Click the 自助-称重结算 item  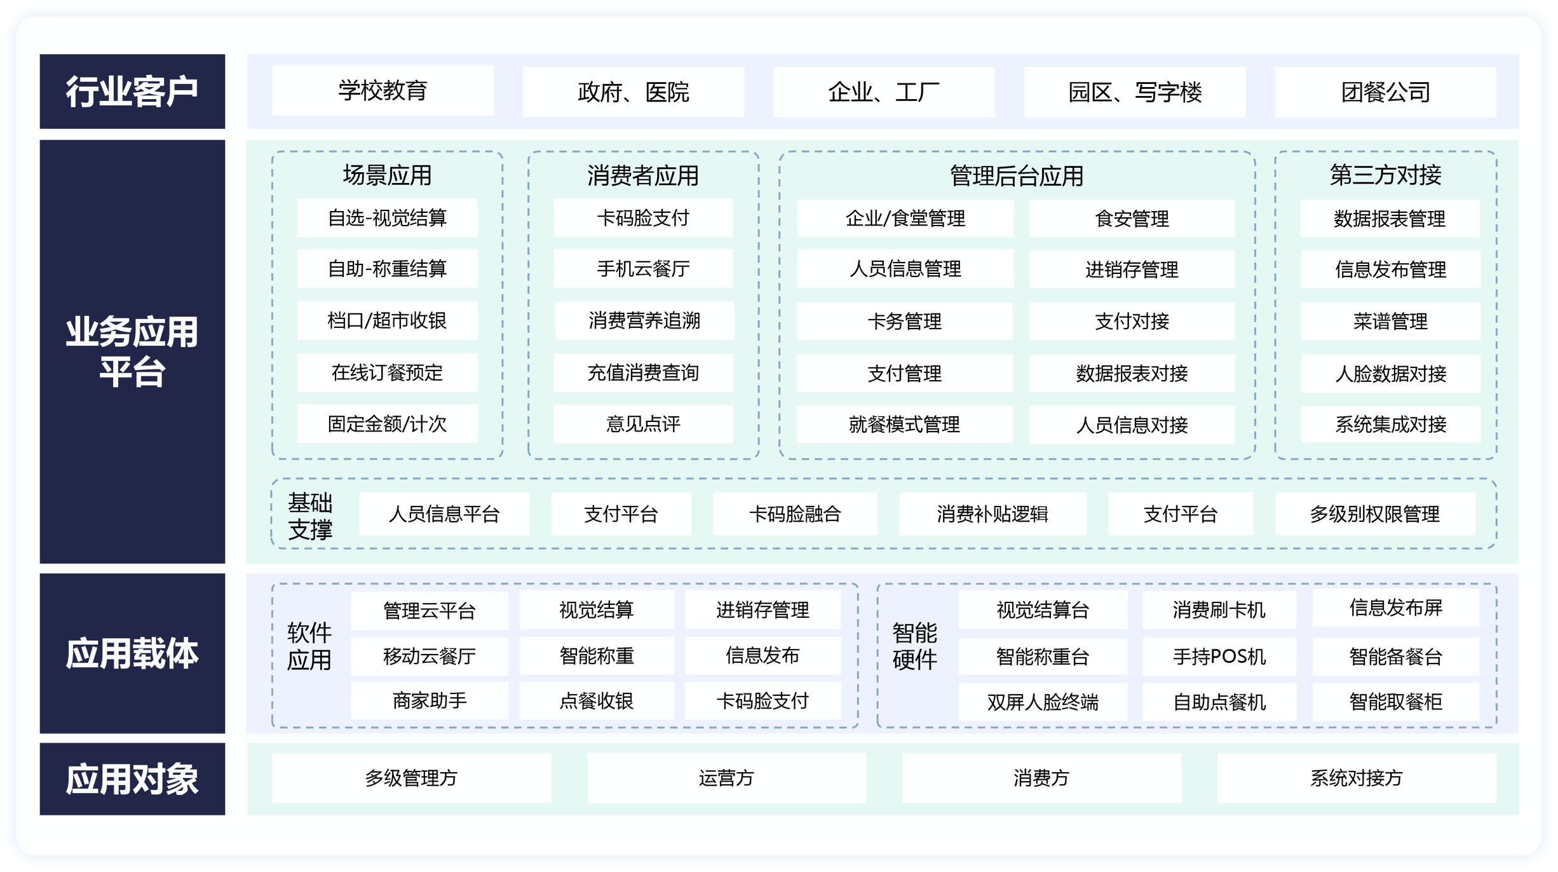pyautogui.click(x=387, y=269)
